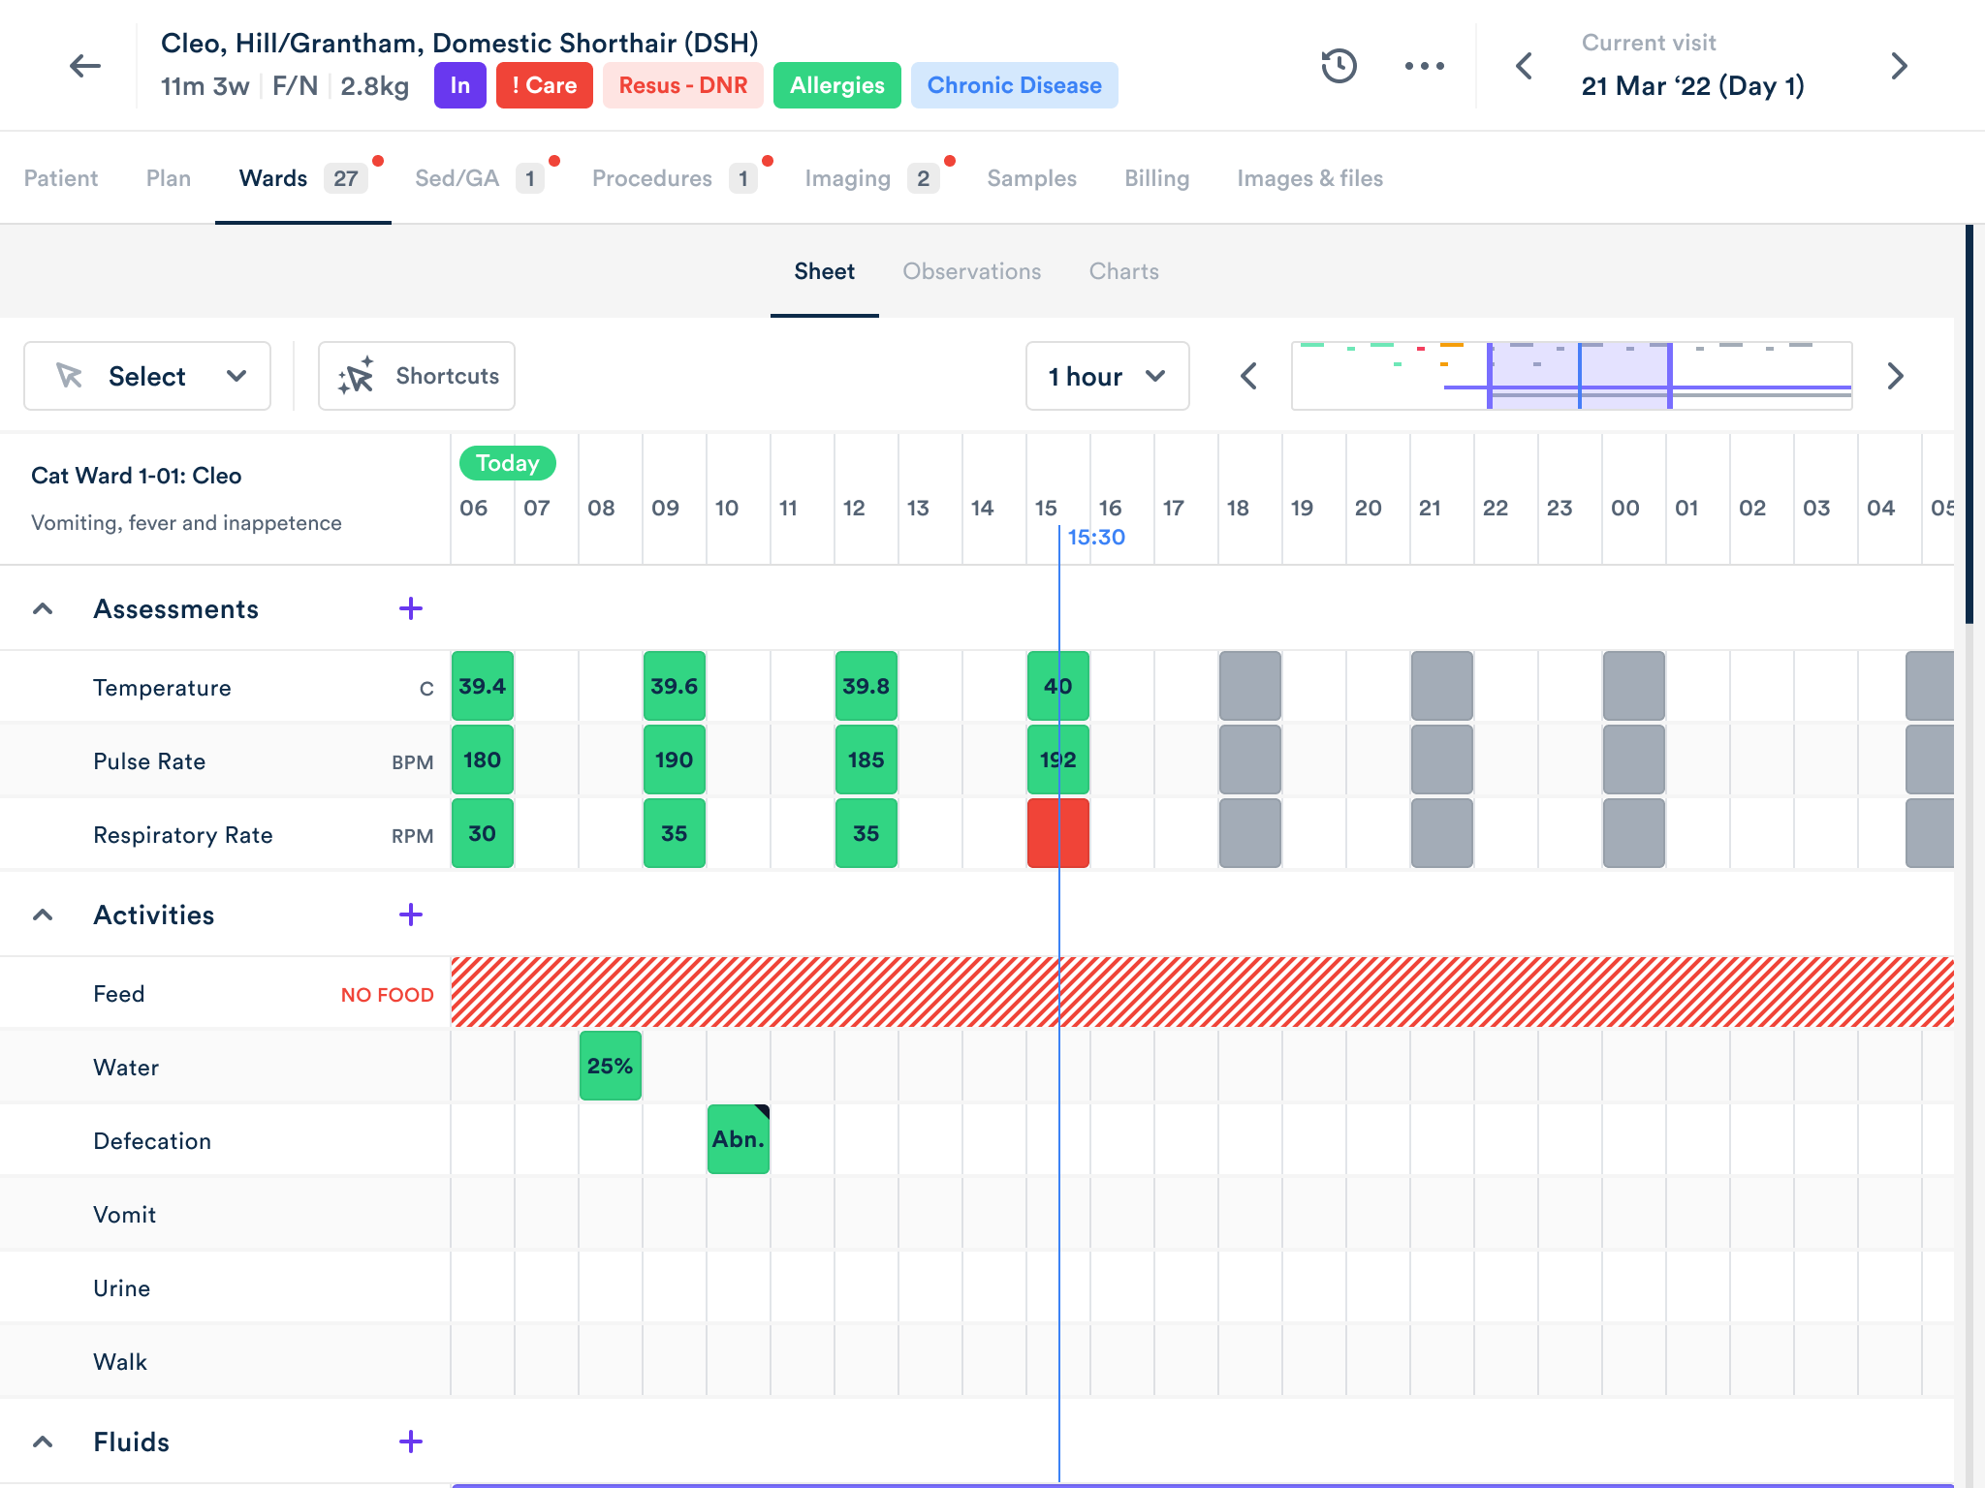The height and width of the screenshot is (1488, 1985).
Task: Click the Shortcuts button
Action: pyautogui.click(x=417, y=376)
